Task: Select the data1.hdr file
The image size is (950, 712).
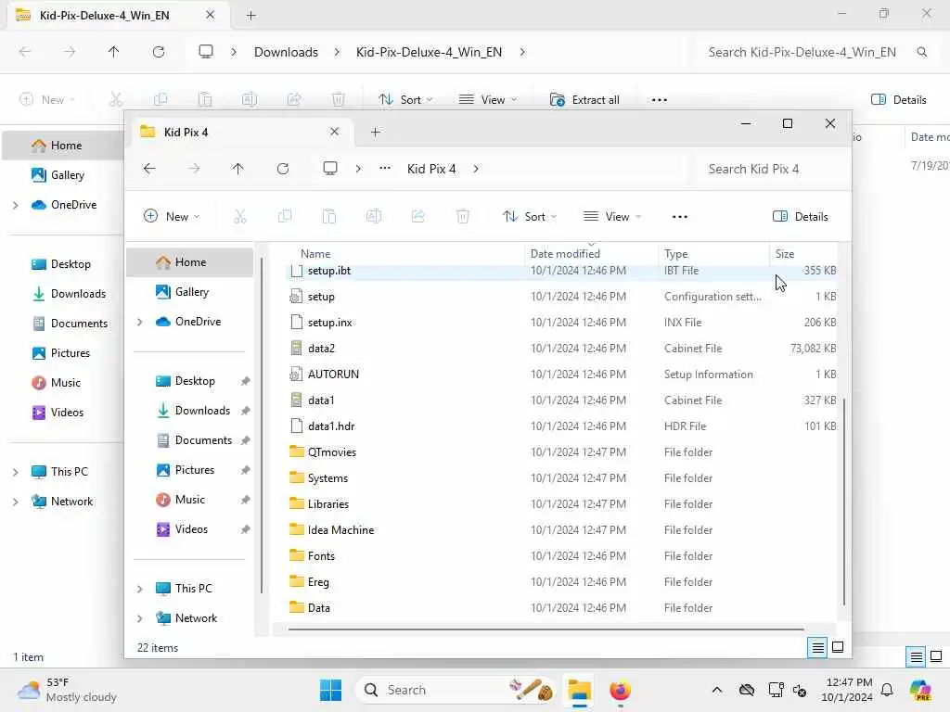Action: tap(560, 426)
